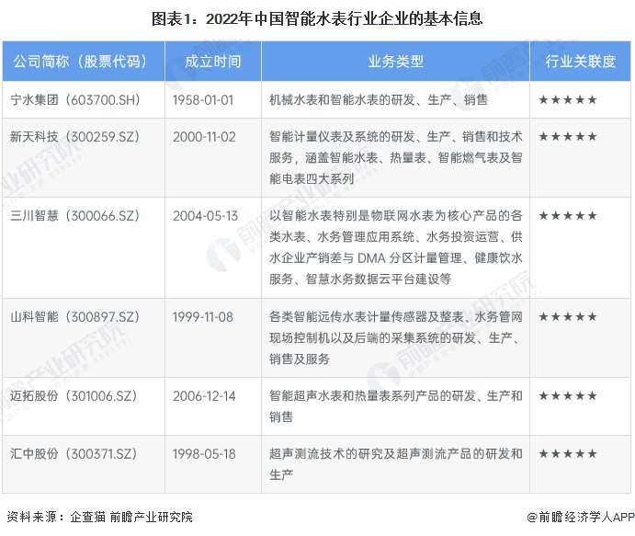The height and width of the screenshot is (536, 635).
Task: Click the source text 资料来源：企查猫 前瞻产业研究院
Action: (x=99, y=518)
